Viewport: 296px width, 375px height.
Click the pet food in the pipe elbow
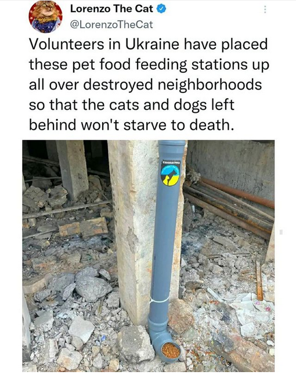pos(171,351)
